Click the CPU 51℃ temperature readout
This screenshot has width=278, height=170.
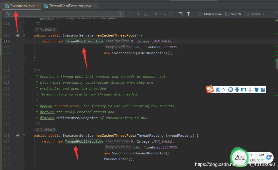click(x=257, y=160)
